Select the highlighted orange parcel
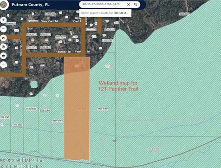 tap(77, 109)
